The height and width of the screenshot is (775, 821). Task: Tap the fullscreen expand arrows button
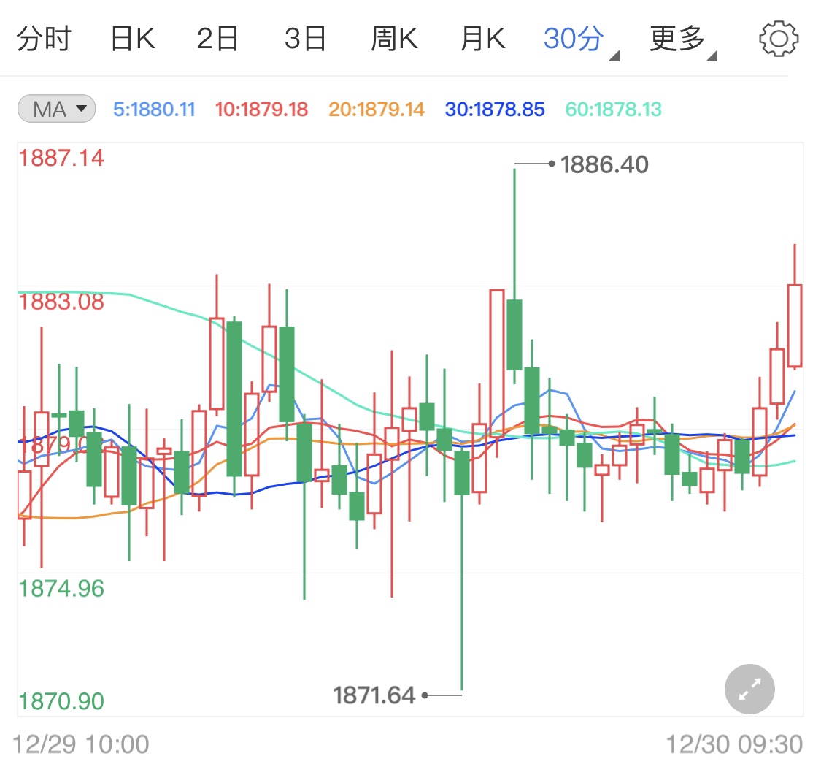click(x=749, y=689)
